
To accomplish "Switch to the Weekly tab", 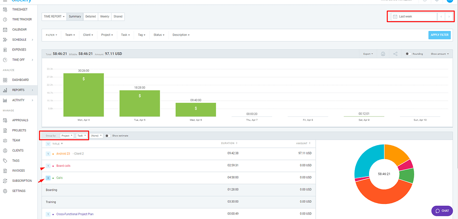I will (104, 17).
